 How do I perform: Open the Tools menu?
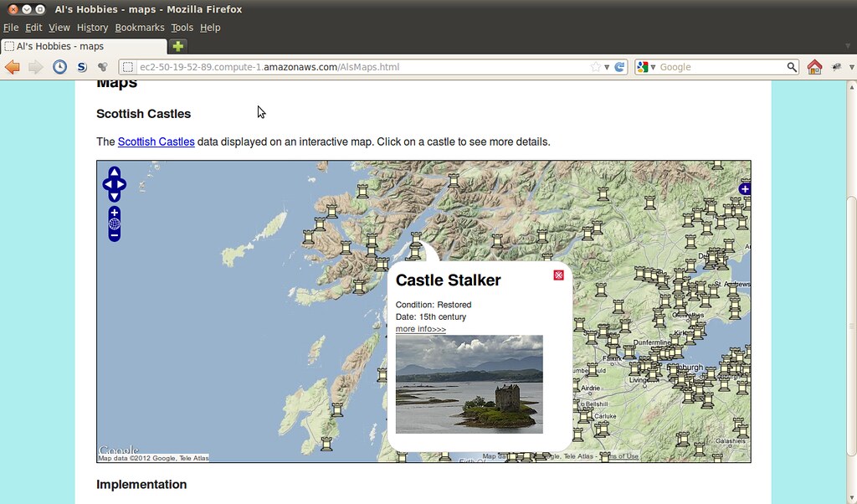182,27
